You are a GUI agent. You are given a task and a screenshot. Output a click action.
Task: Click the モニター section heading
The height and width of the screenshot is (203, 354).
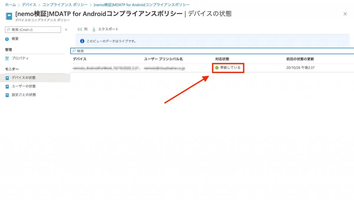tap(12, 69)
